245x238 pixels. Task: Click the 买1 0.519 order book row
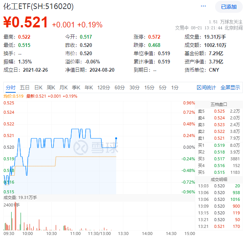219,145
